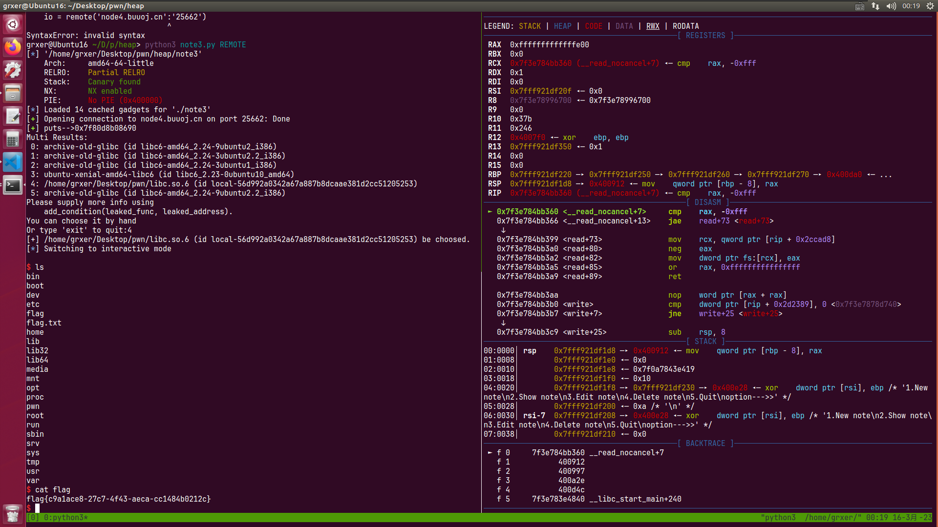Open the text editor dock icon
This screenshot has width=938, height=527.
13,116
